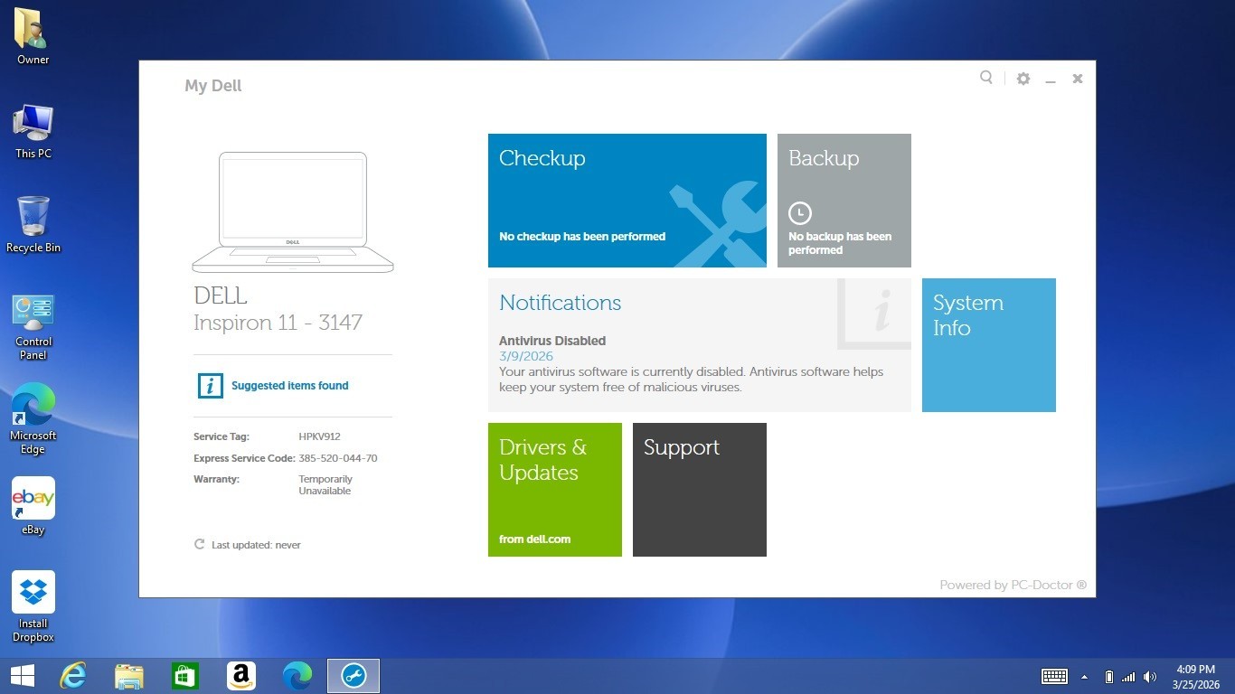Open the search magnifier icon in My Dell
This screenshot has width=1235, height=694.
point(986,78)
